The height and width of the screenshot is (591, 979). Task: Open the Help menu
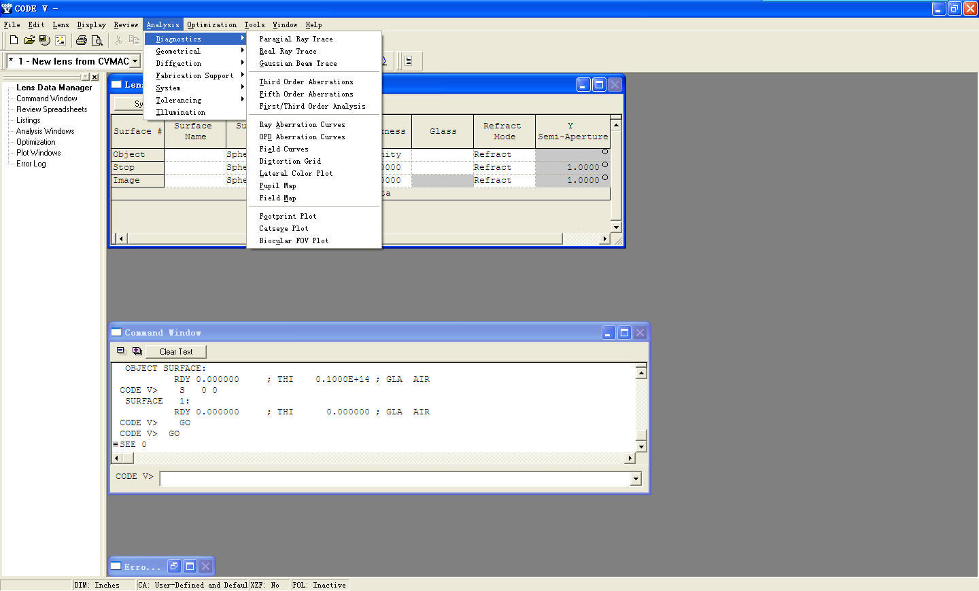coord(313,24)
